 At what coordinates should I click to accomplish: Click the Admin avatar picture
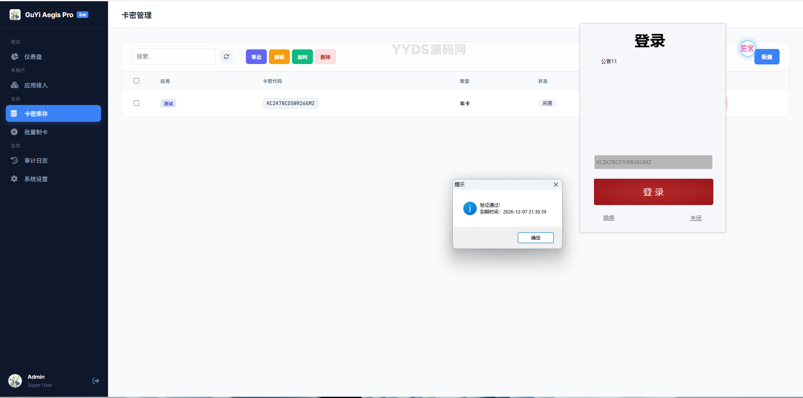(x=15, y=381)
